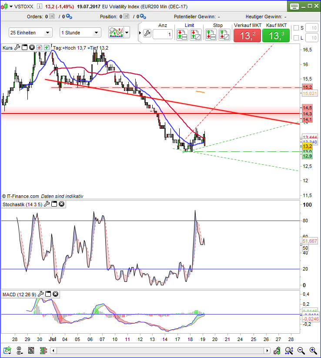
Task: Open the 1 Stunde timeframe dropdown
Action: point(80,33)
